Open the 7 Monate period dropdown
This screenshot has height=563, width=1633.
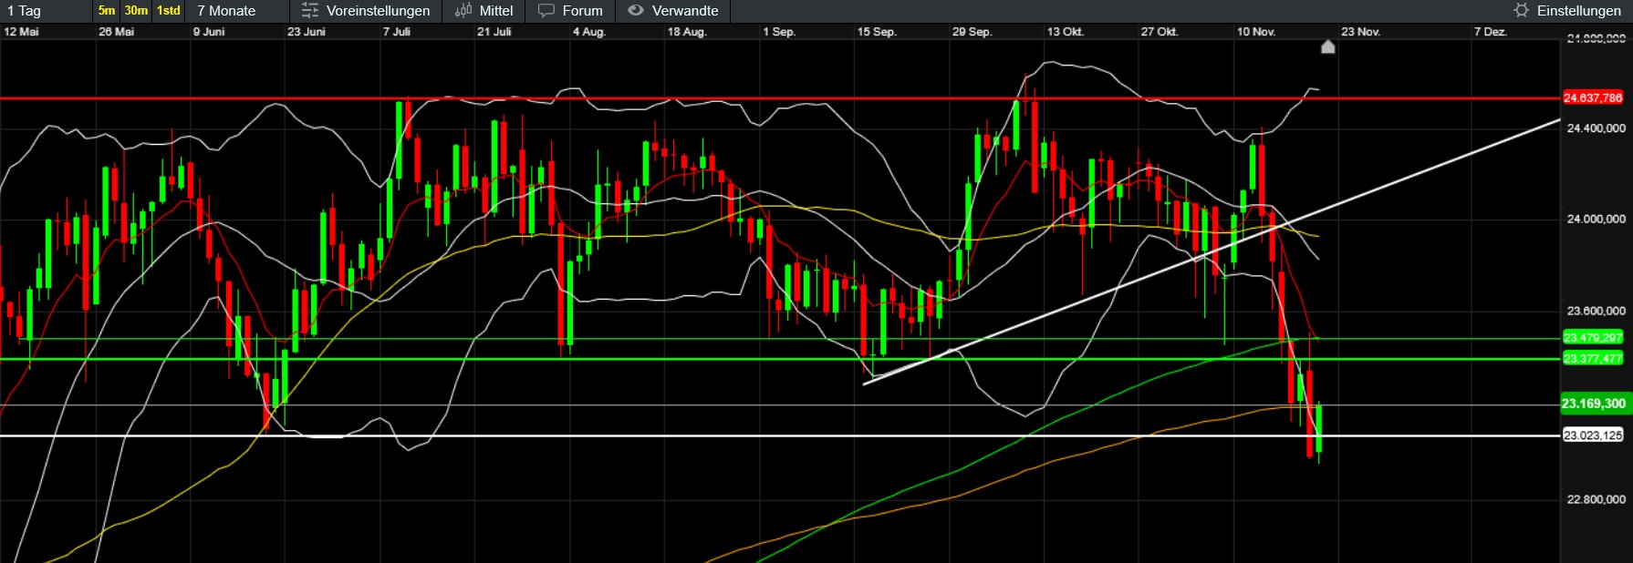(226, 11)
